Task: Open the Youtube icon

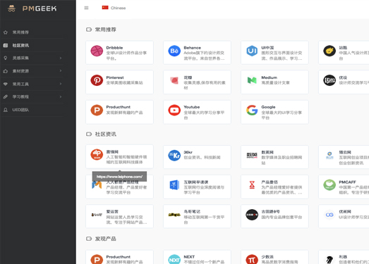Action: click(174, 110)
